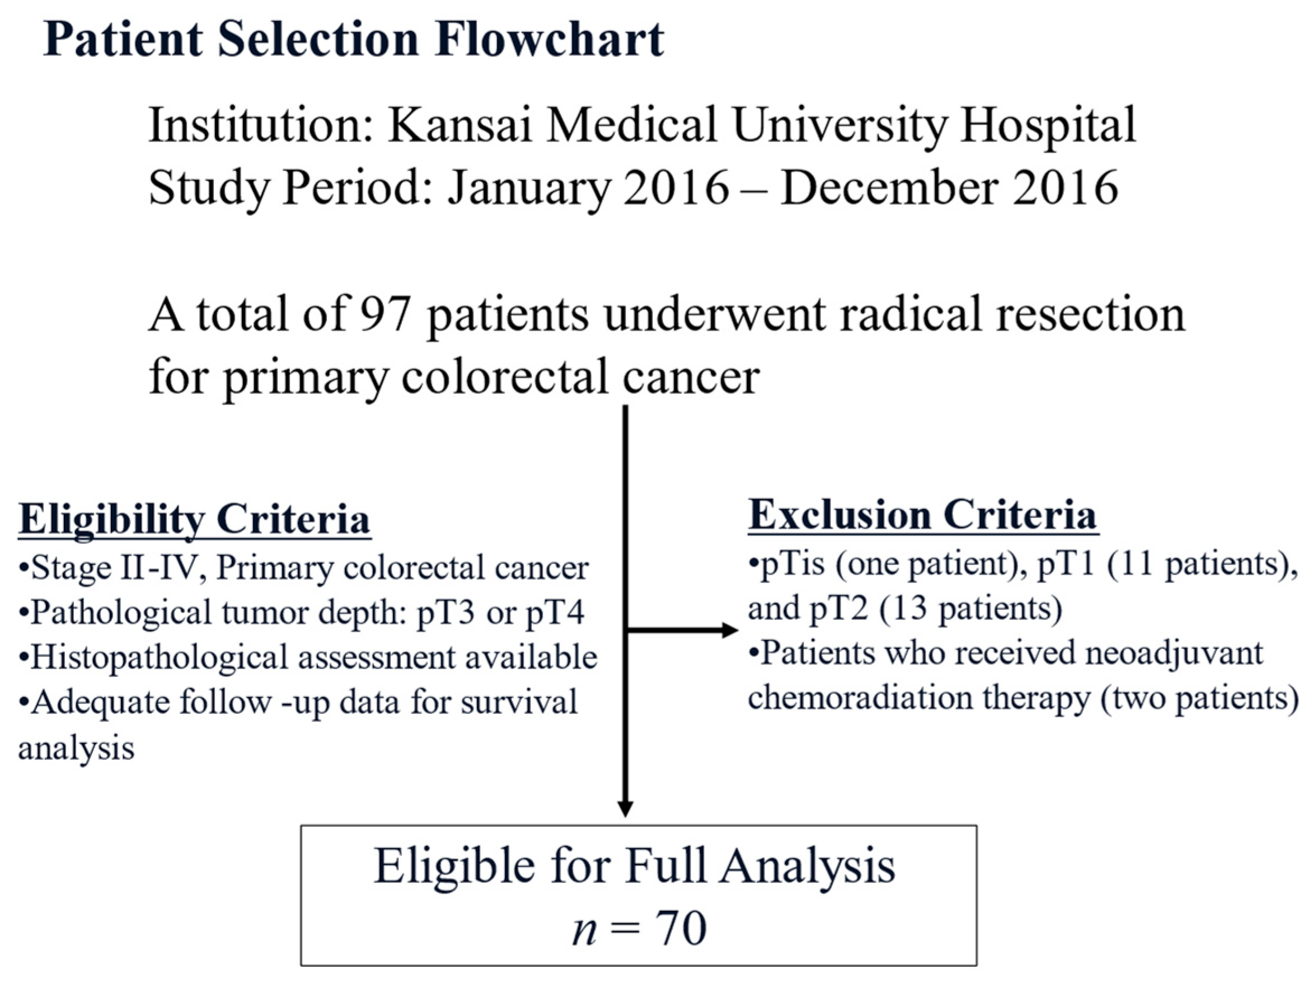Click the "for primary colorectal cancer" line
The width and height of the screenshot is (1313, 983).
point(454,377)
